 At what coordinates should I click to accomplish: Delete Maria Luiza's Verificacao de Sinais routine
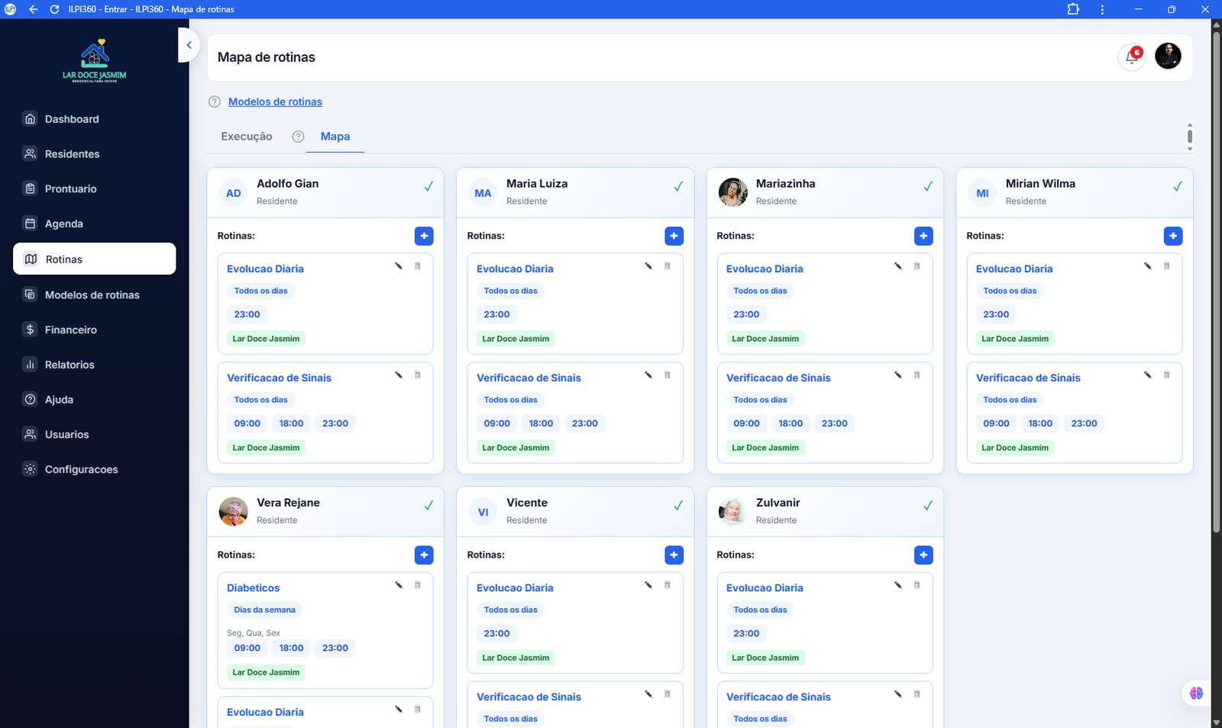[x=668, y=375]
